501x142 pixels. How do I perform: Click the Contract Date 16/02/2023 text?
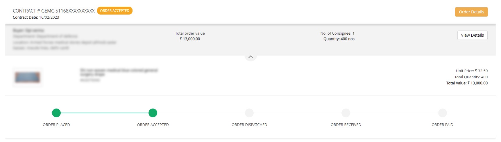coord(36,17)
